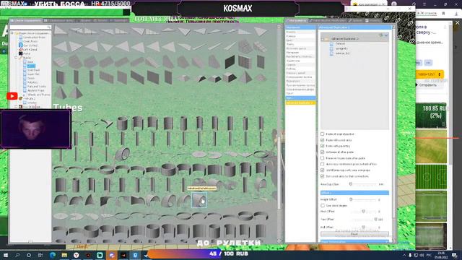Click the YouTube logo icon overlay
The height and width of the screenshot is (260, 462).
(x=12, y=96)
